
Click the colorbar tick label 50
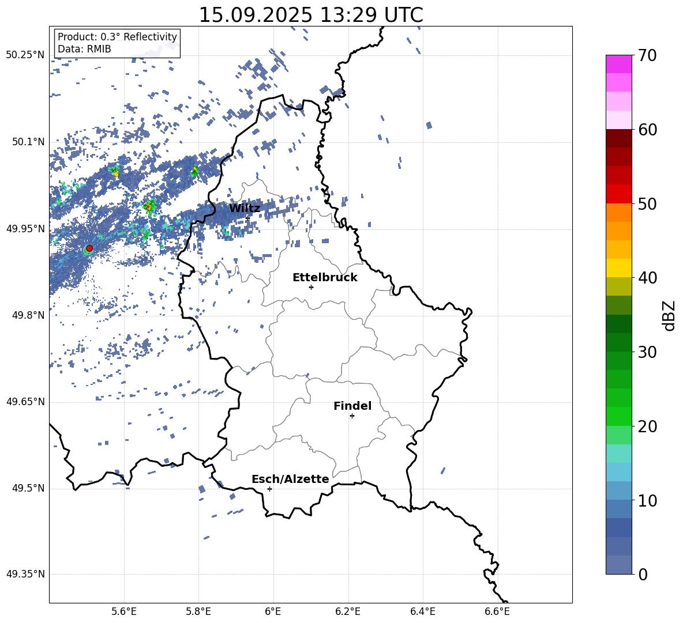point(648,203)
